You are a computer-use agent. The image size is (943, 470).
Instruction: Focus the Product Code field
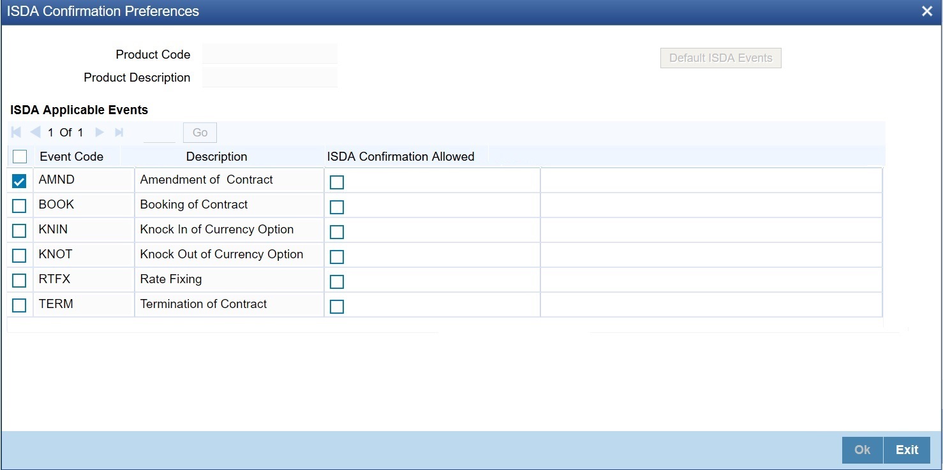click(x=270, y=54)
